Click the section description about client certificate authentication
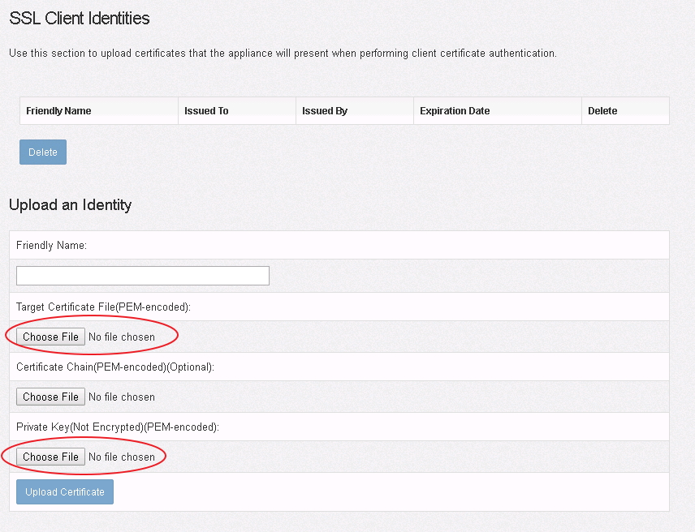This screenshot has width=695, height=532. click(x=283, y=53)
